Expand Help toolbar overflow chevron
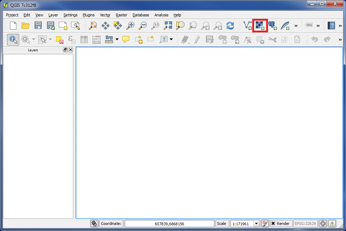This screenshot has width=346, height=231. (x=340, y=26)
